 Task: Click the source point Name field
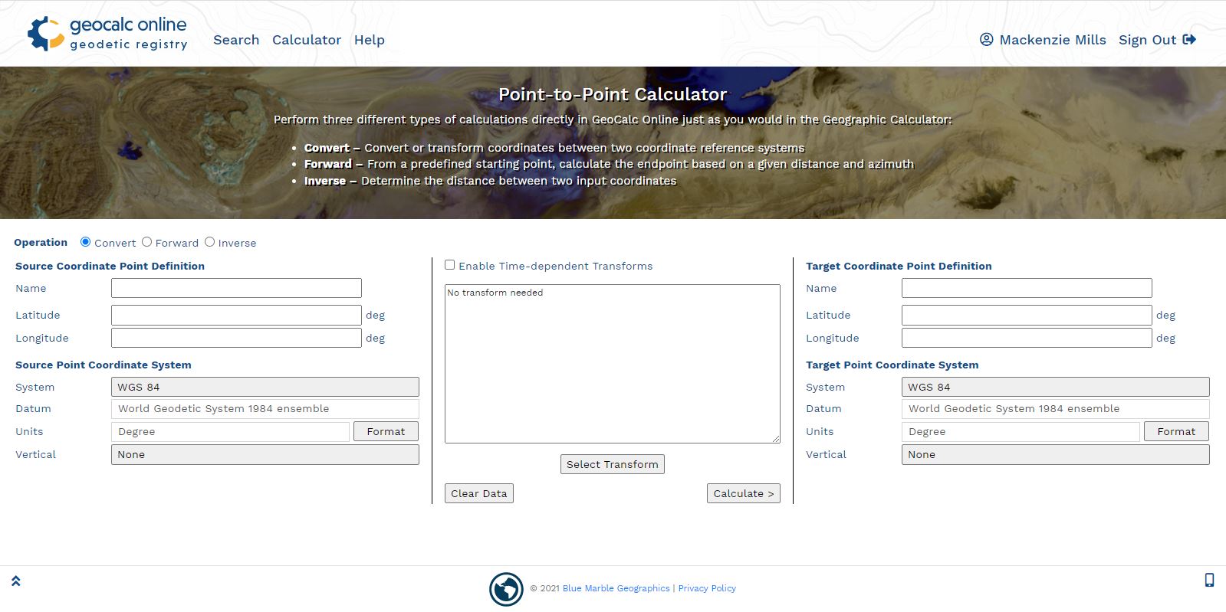(x=236, y=288)
